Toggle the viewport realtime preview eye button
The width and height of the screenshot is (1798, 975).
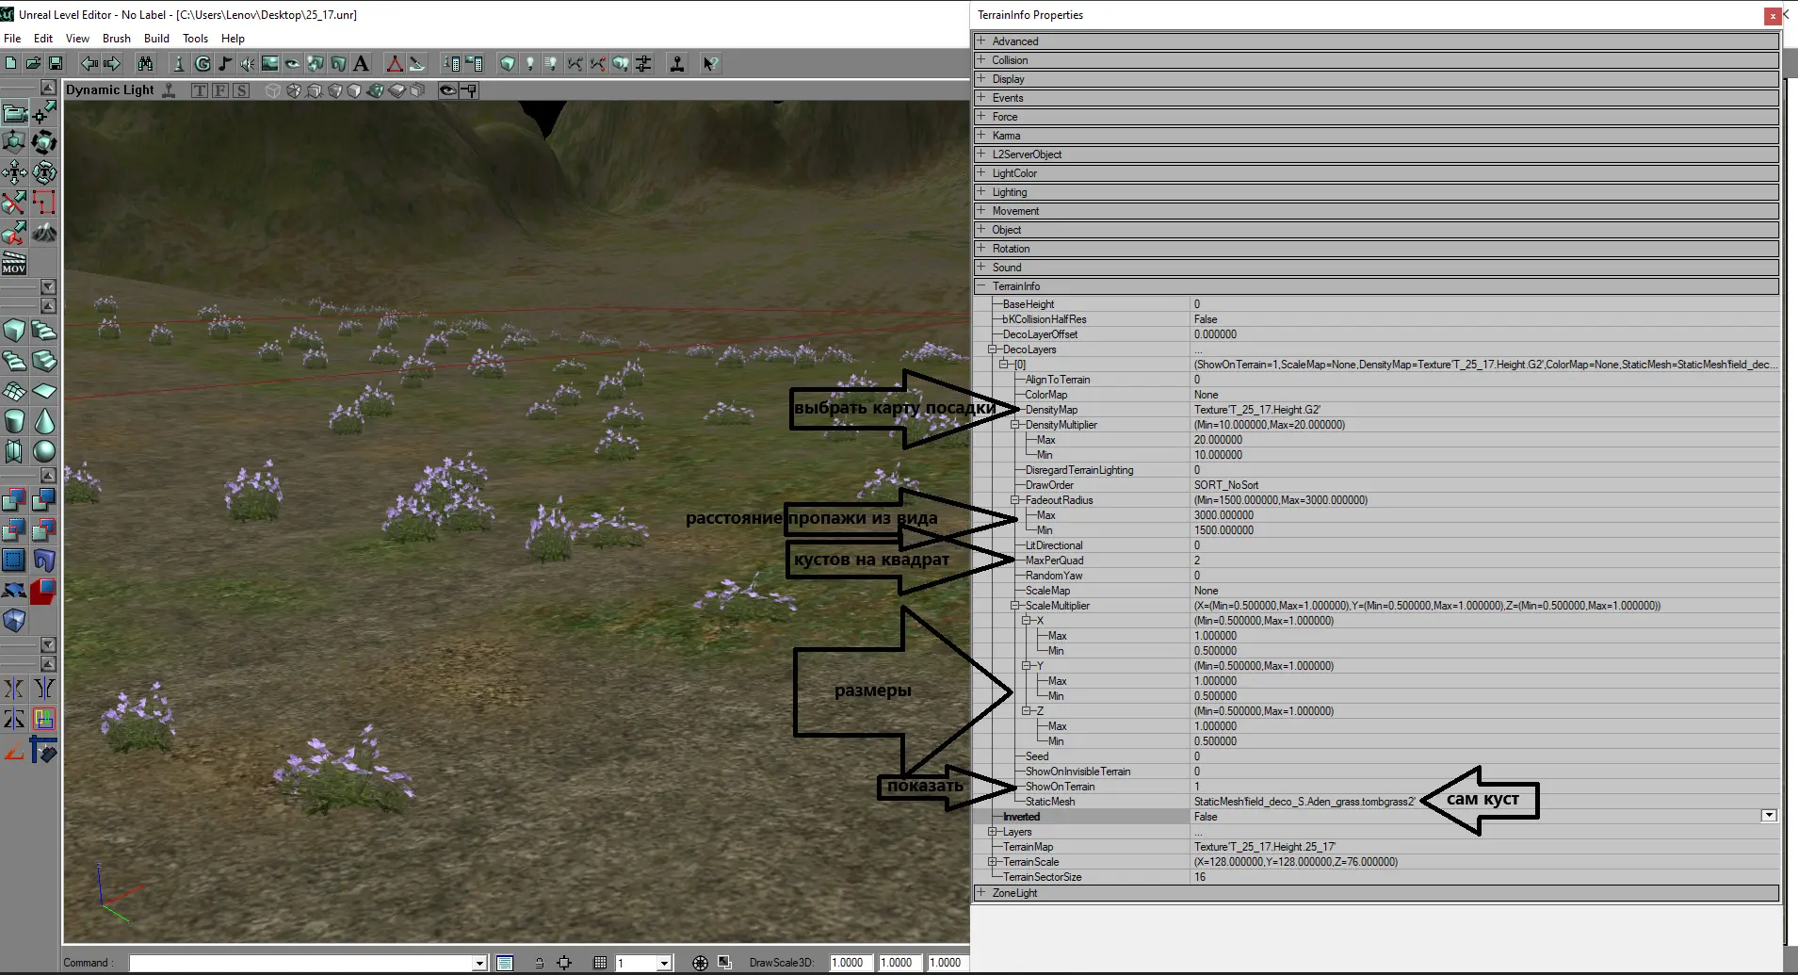point(447,90)
